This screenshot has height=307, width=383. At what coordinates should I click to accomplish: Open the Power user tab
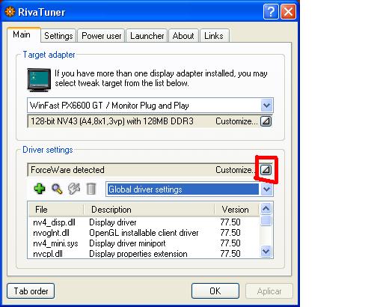pos(102,36)
